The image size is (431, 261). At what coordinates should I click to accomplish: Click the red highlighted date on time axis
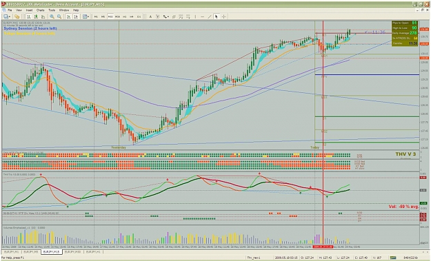coord(323,247)
